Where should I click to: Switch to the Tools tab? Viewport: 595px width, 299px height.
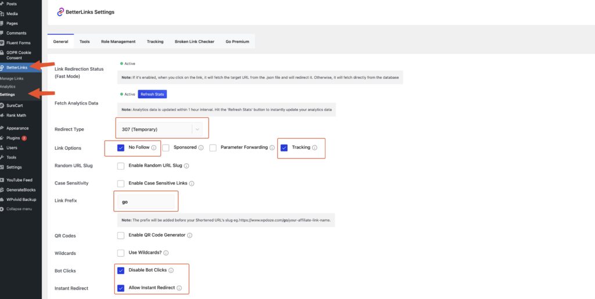point(85,41)
